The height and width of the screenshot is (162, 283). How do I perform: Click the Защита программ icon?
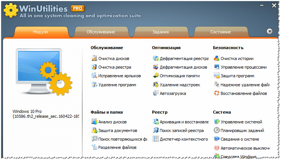pyautogui.click(x=217, y=75)
